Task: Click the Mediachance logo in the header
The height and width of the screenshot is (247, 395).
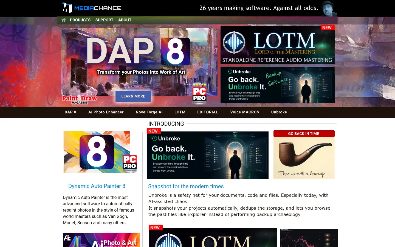Action: tap(91, 8)
